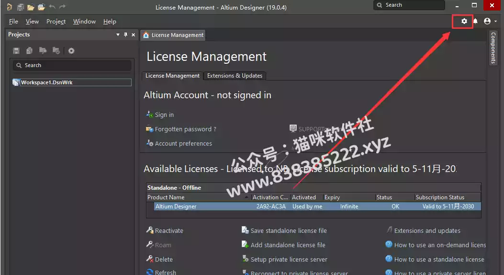The width and height of the screenshot is (504, 275).
Task: Focus the title bar Search box
Action: [409, 5]
